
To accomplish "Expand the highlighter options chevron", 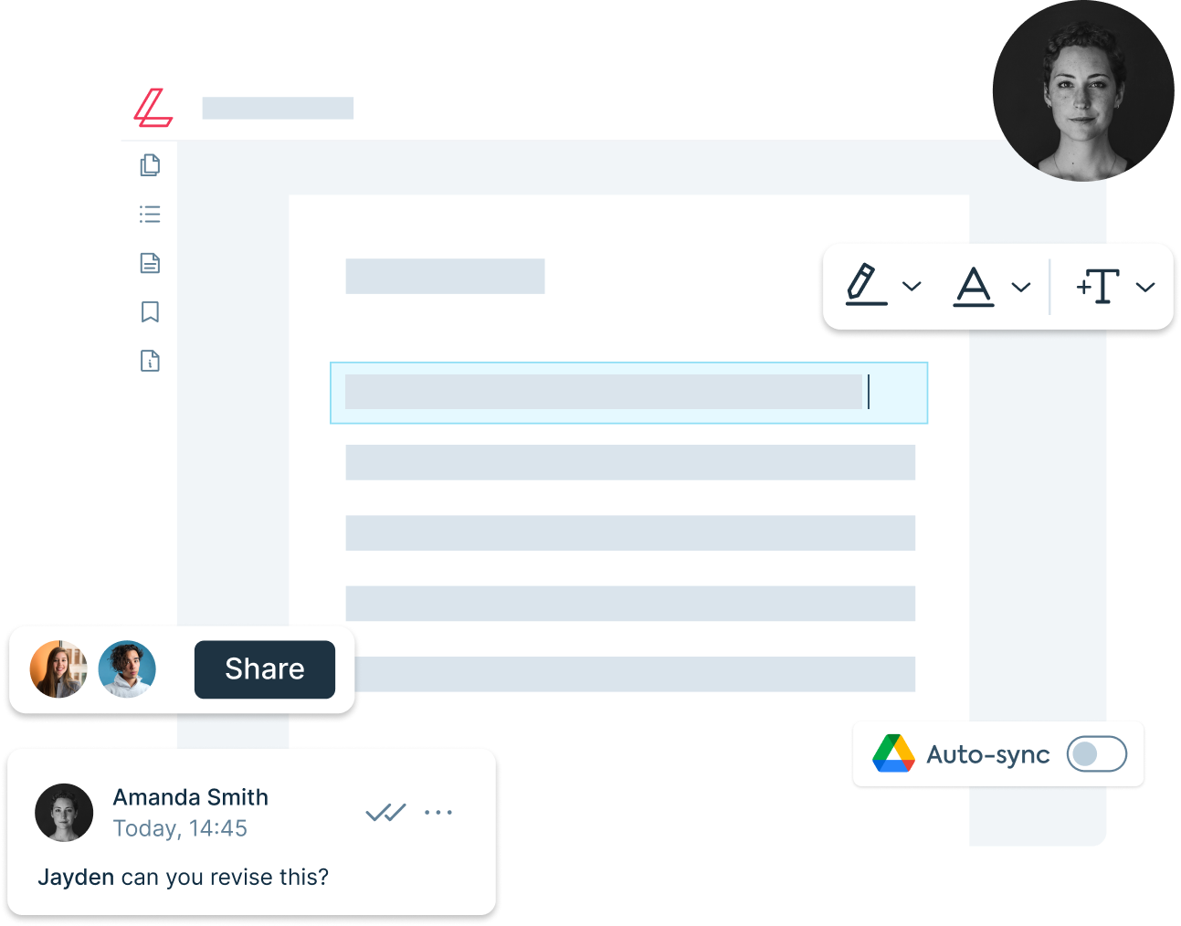I will 912,287.
